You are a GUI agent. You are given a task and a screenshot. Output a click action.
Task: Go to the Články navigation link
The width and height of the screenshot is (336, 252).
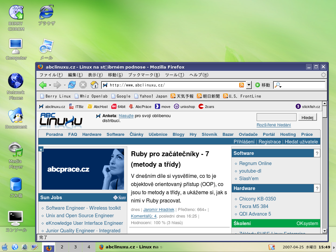pos(136,134)
